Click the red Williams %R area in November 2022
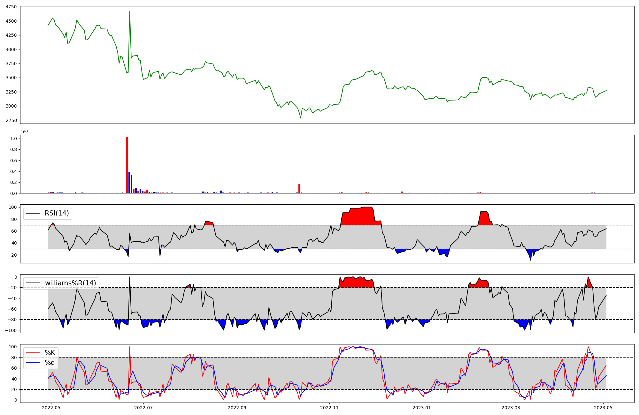639x415 pixels. 356,283
